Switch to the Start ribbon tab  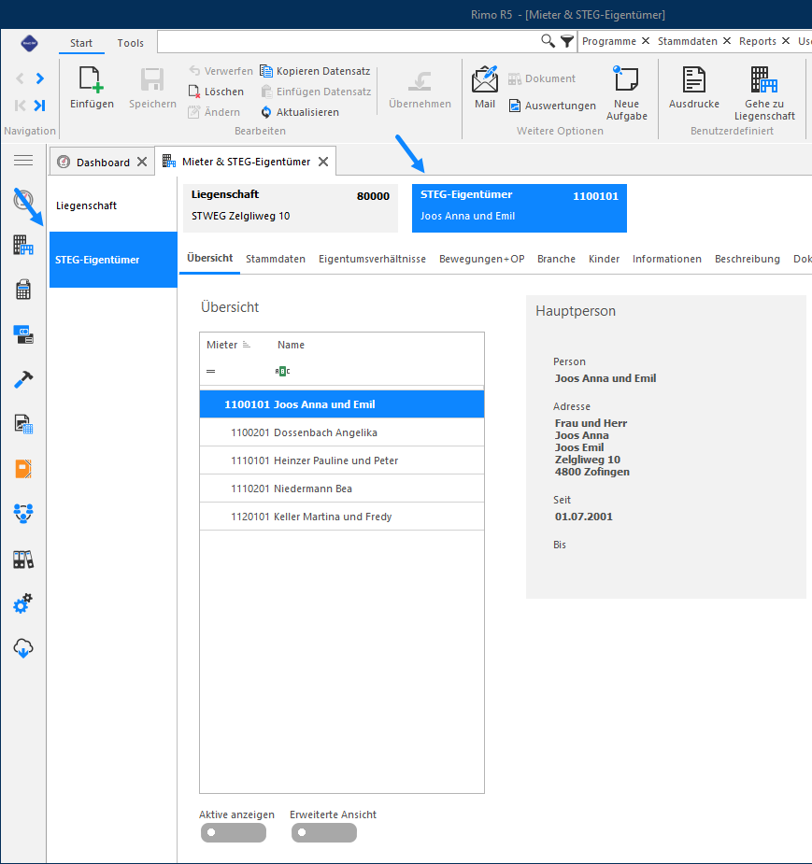(x=81, y=43)
